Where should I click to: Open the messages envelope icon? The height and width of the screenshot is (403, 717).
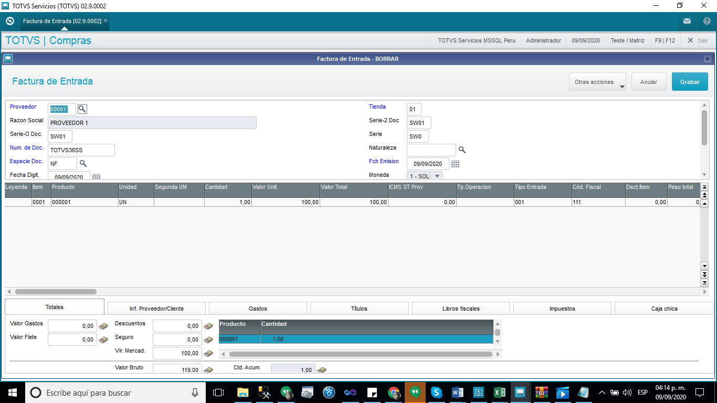(x=687, y=22)
